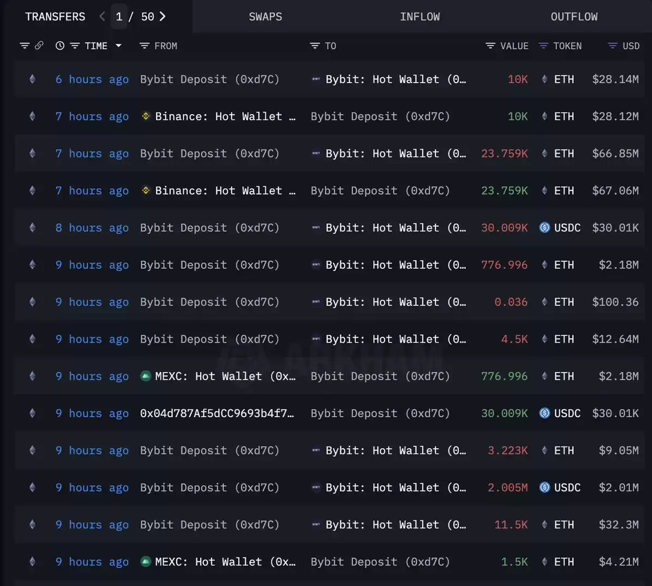Click the 1.5K value
The width and height of the screenshot is (652, 586).
[x=514, y=562]
